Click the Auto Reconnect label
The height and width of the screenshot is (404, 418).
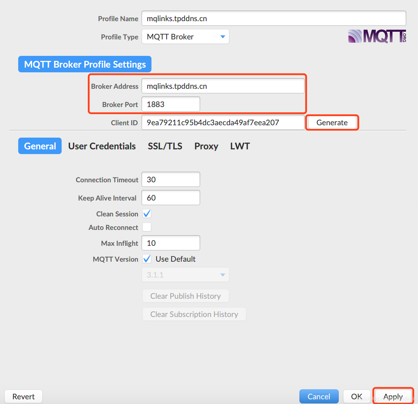coord(113,227)
